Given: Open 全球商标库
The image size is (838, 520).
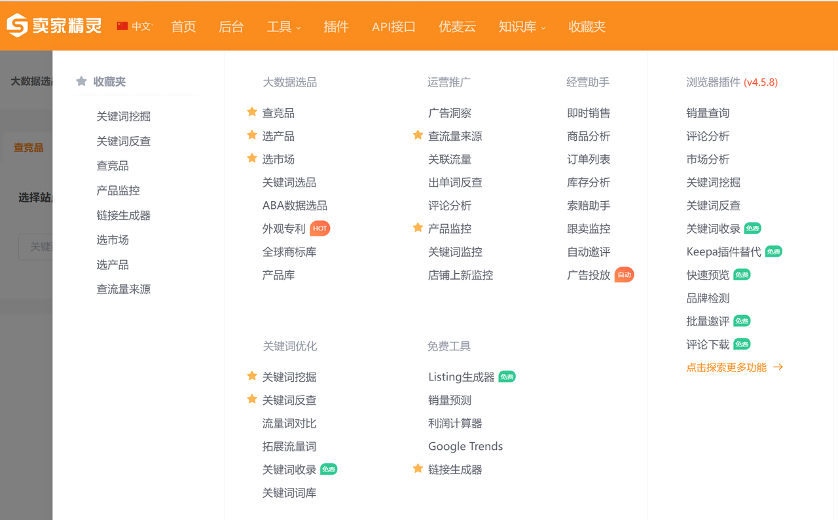Looking at the screenshot, I should coord(289,252).
